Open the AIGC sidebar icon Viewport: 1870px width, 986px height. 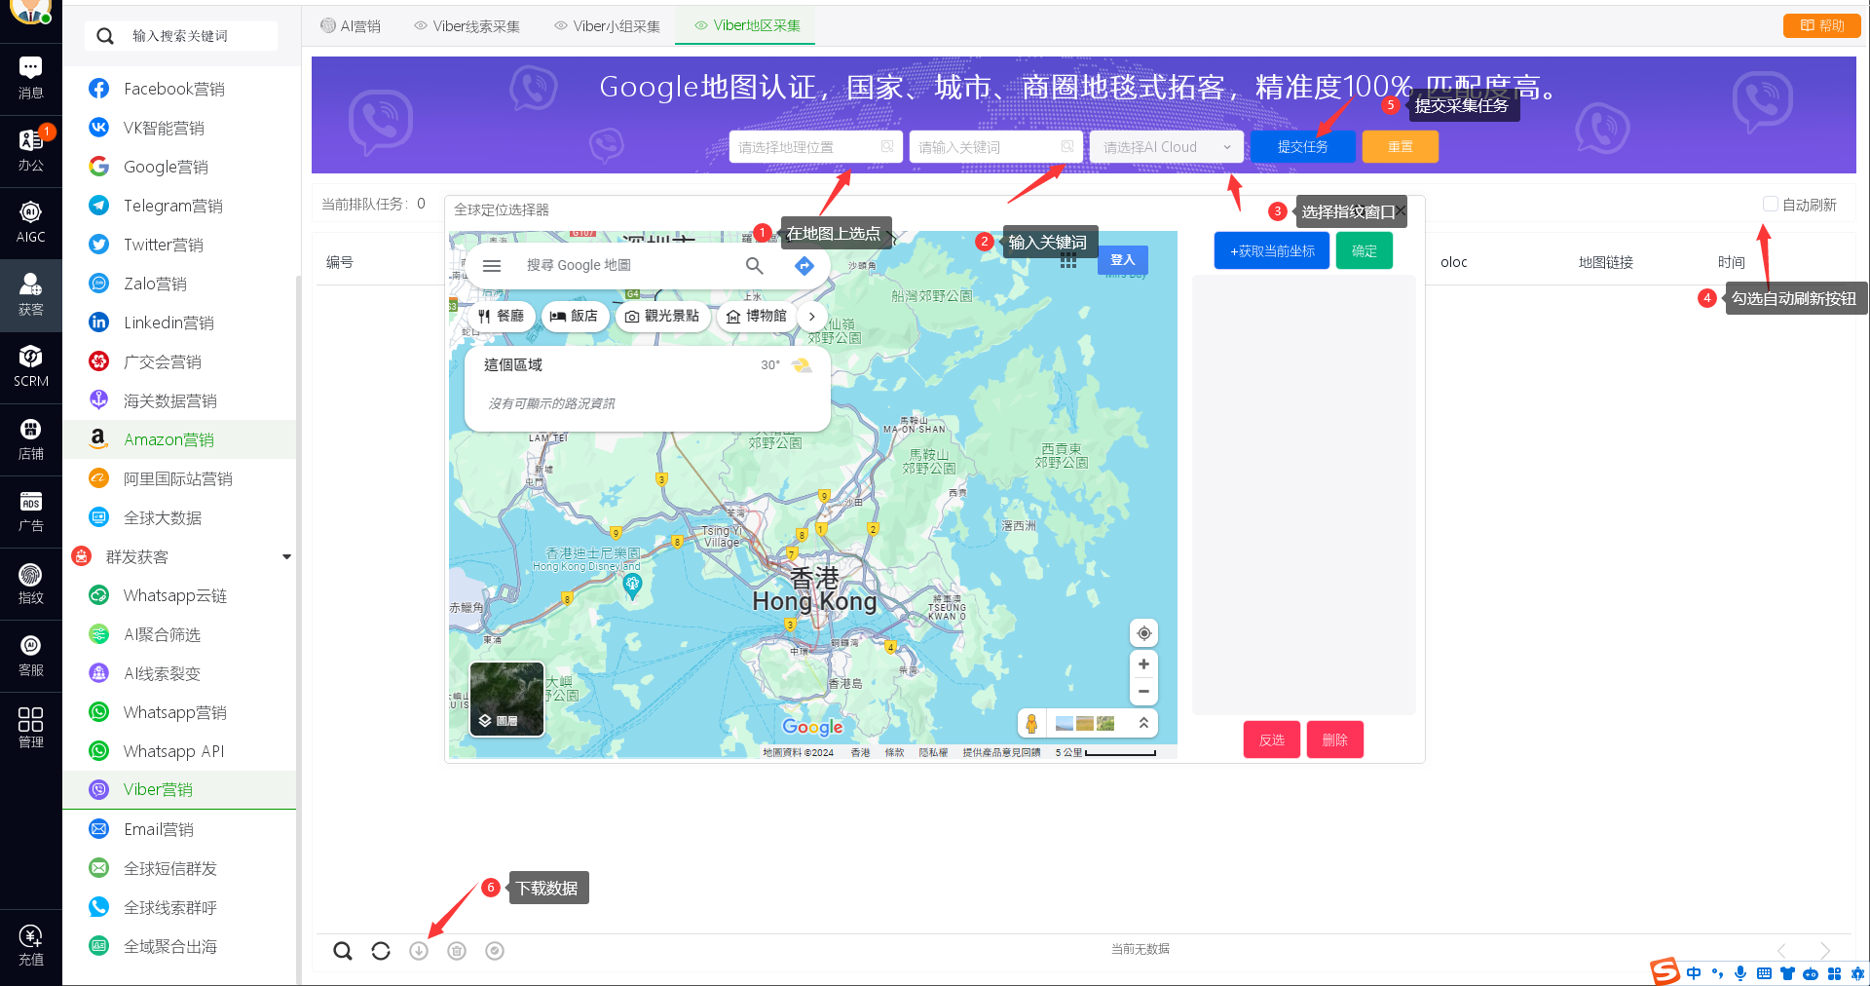[x=30, y=222]
